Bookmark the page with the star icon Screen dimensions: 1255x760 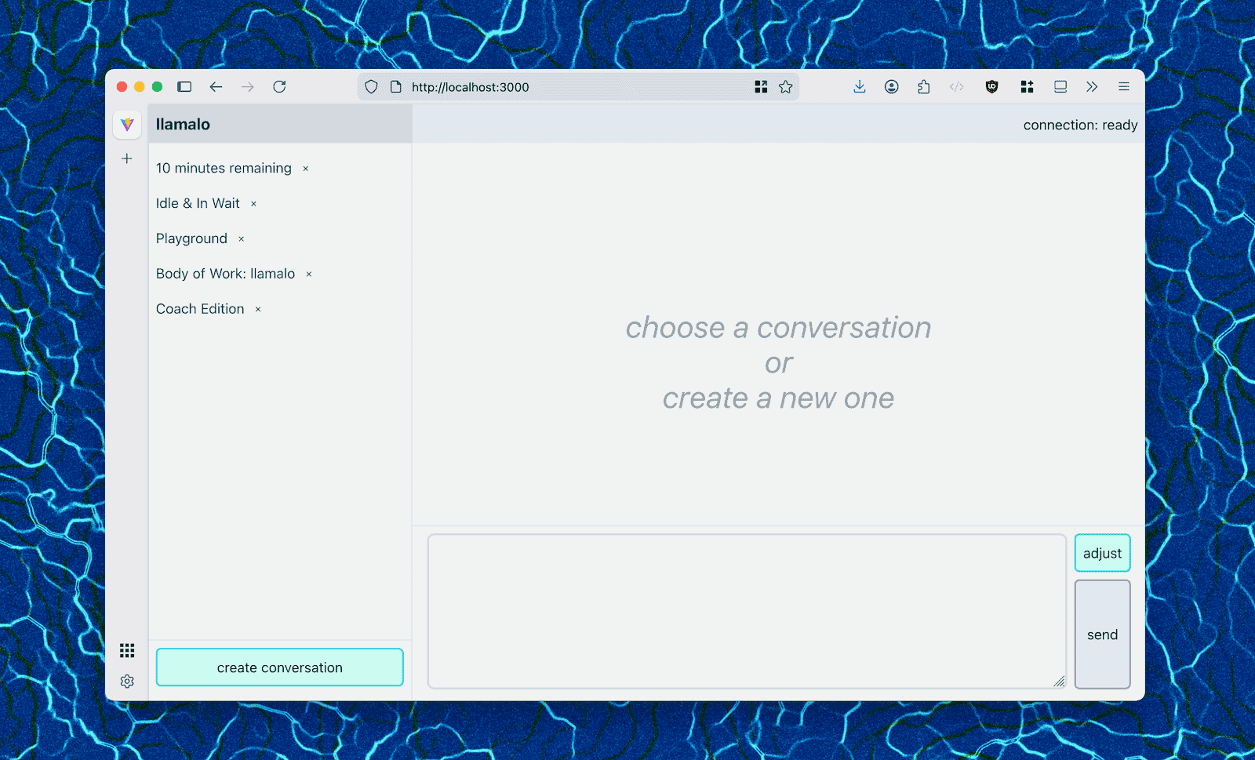(x=785, y=87)
